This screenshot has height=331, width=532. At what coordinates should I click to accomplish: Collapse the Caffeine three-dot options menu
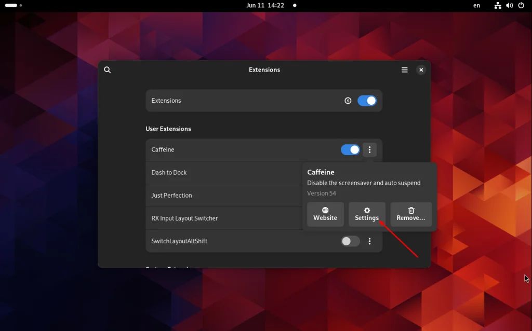point(369,150)
